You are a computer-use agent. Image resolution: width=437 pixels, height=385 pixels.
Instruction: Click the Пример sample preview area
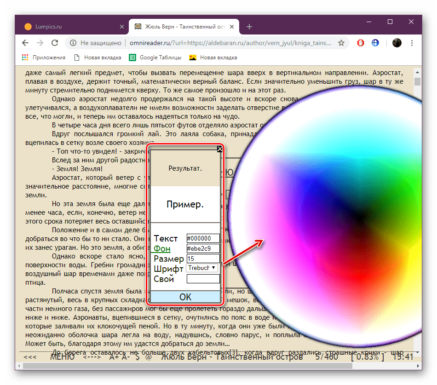pos(185,204)
